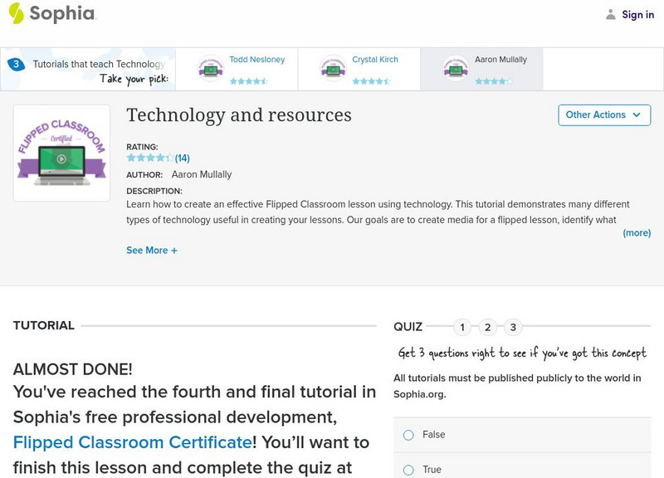Click the QUIZ section heading
The height and width of the screenshot is (478, 664).
(x=408, y=326)
